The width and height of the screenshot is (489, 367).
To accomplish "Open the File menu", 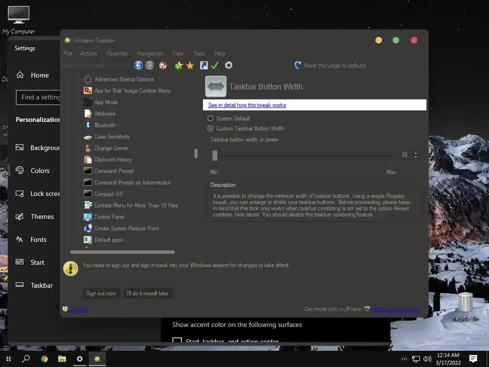I will pos(68,54).
